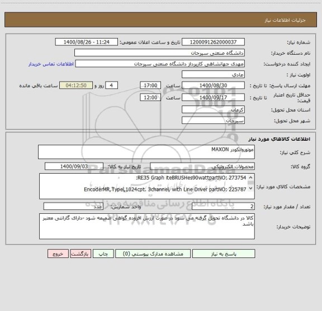Click the جزئیات اطلاعات نیاز header title
Viewport: 322px width, 311px height.
[x=285, y=20]
